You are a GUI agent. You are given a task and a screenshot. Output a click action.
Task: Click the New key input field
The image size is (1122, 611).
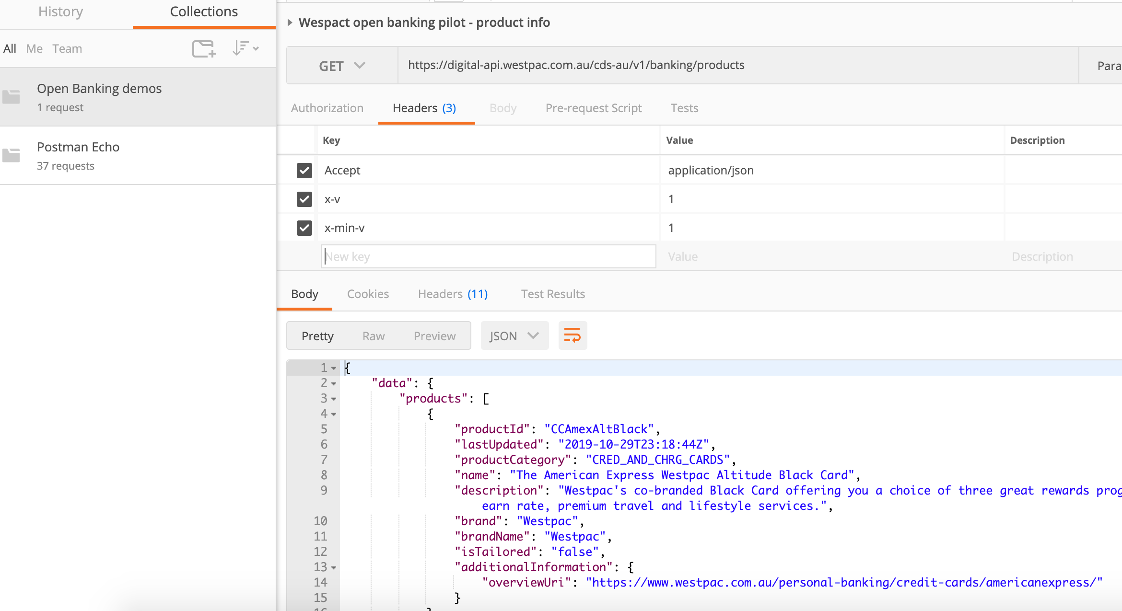[x=488, y=256]
